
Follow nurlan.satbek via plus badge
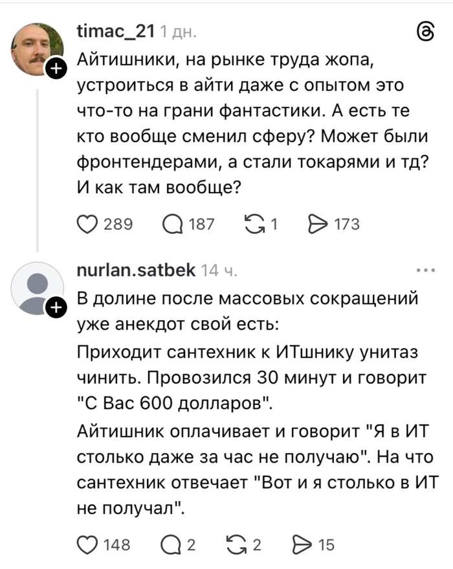pos(56,308)
